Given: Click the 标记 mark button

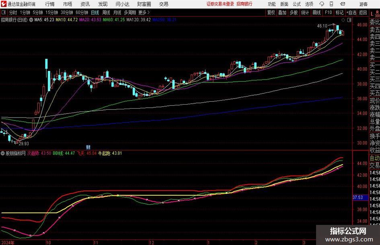Looking at the screenshot, I should pos(339,12).
